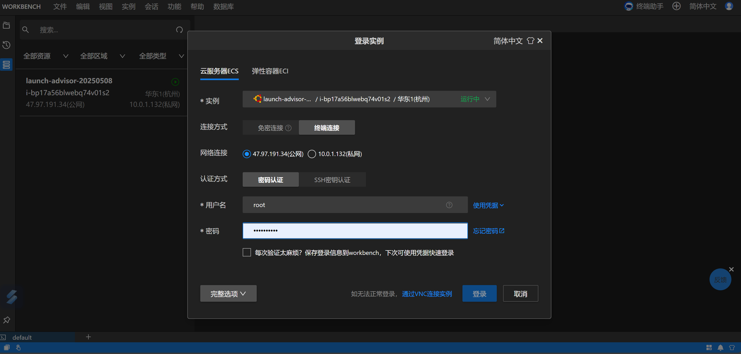This screenshot has height=354, width=741.
Task: Click the username help question mark icon
Action: tap(449, 205)
